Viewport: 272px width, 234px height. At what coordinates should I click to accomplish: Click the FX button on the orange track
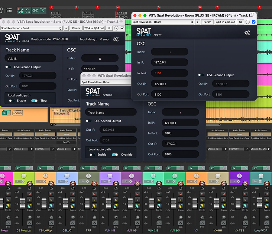coord(4,113)
